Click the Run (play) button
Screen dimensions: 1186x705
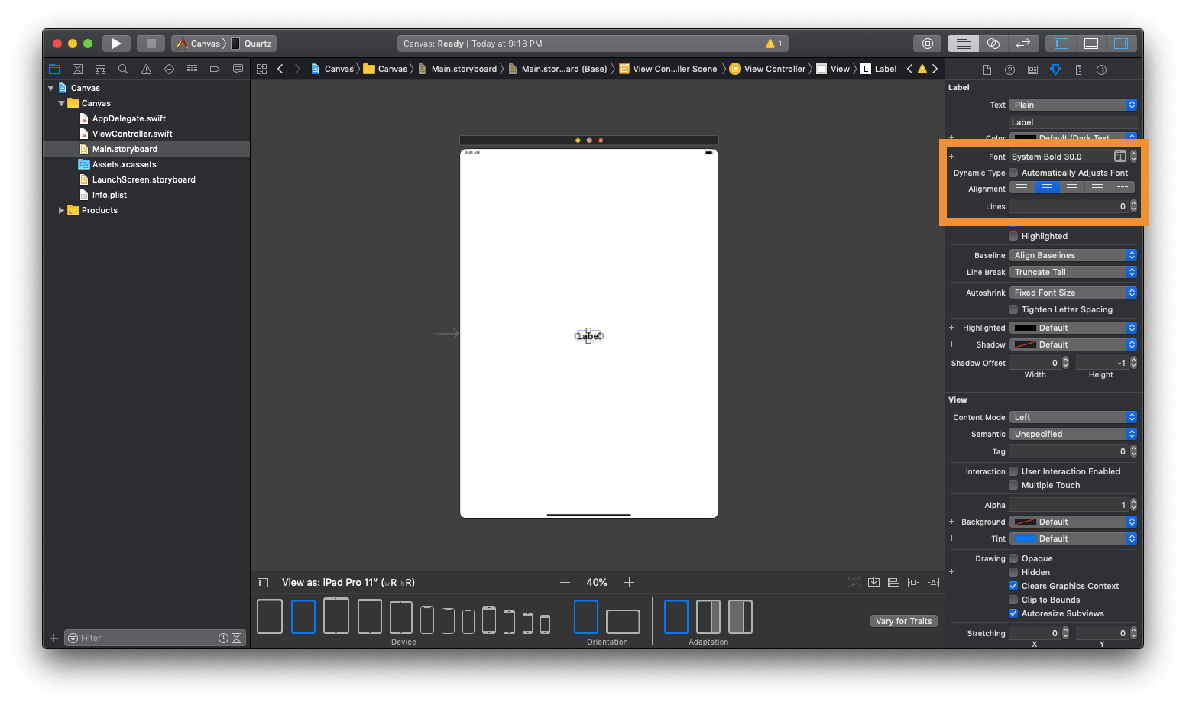116,44
